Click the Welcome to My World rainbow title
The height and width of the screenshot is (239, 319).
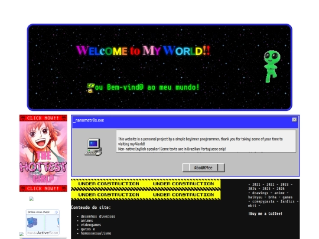pyautogui.click(x=143, y=51)
